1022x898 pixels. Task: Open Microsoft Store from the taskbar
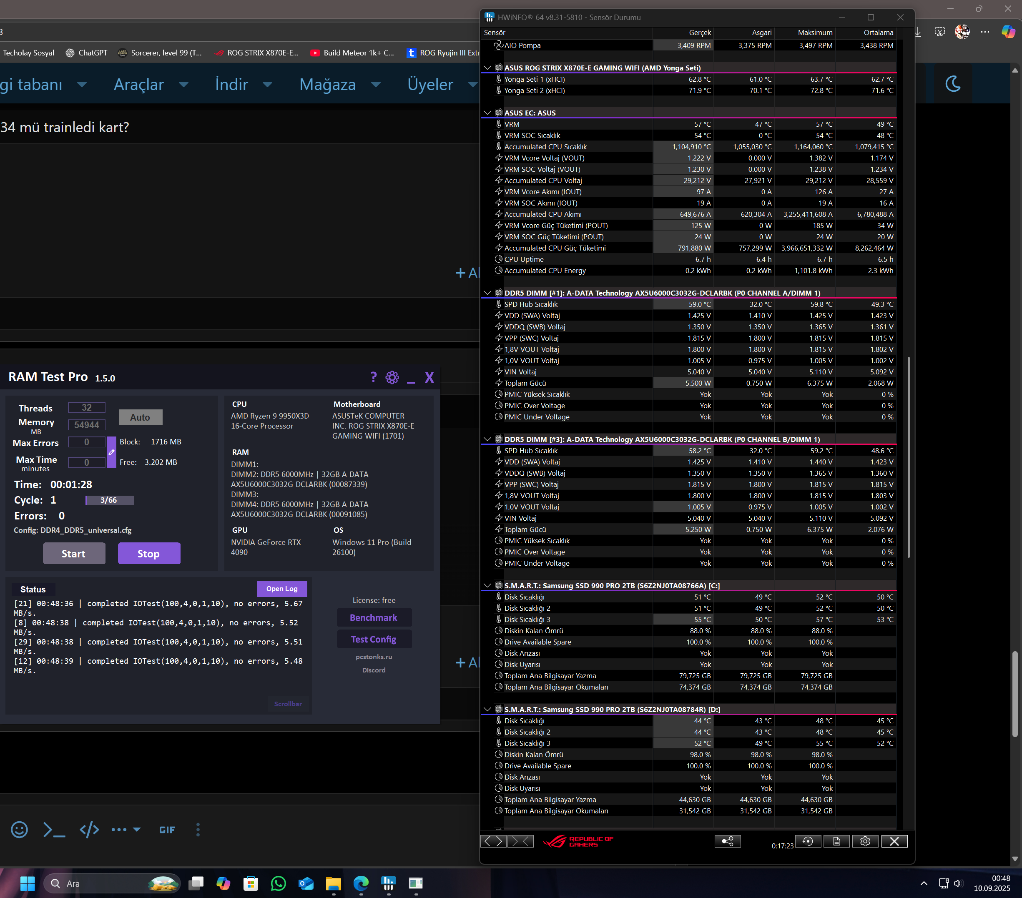(x=251, y=883)
